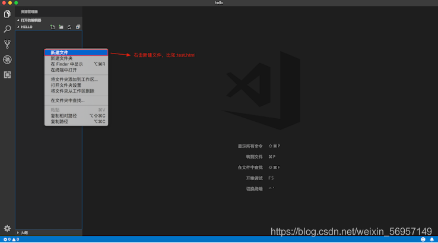Choose 复制相对路径 menu entry

tap(76, 116)
